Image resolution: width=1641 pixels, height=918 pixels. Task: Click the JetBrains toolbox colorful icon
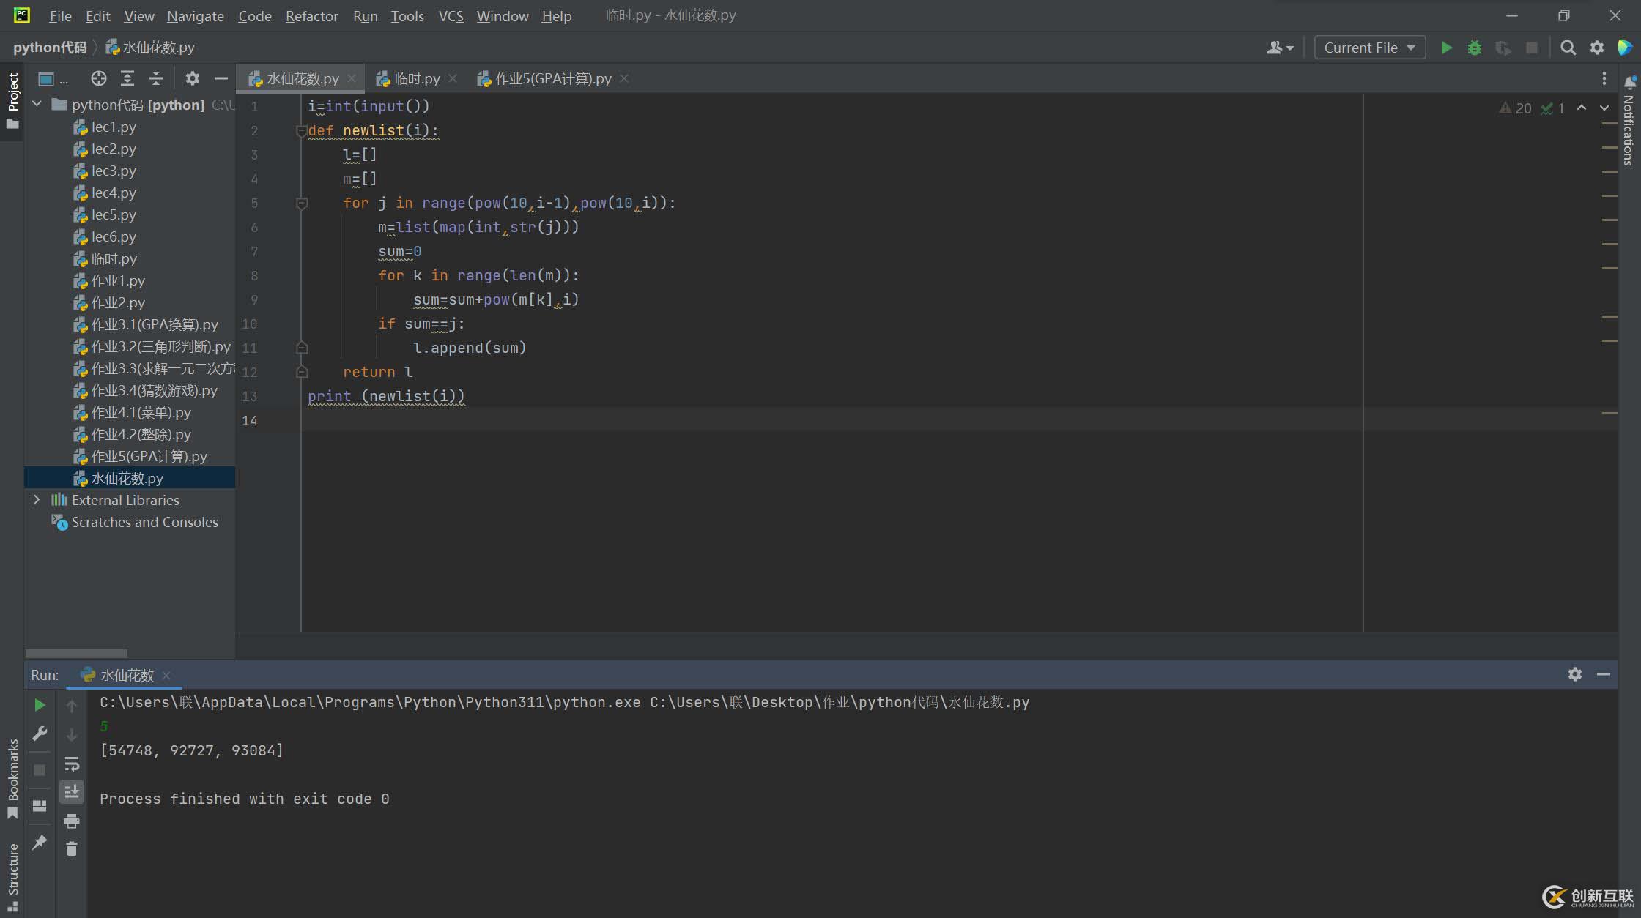pos(1625,48)
